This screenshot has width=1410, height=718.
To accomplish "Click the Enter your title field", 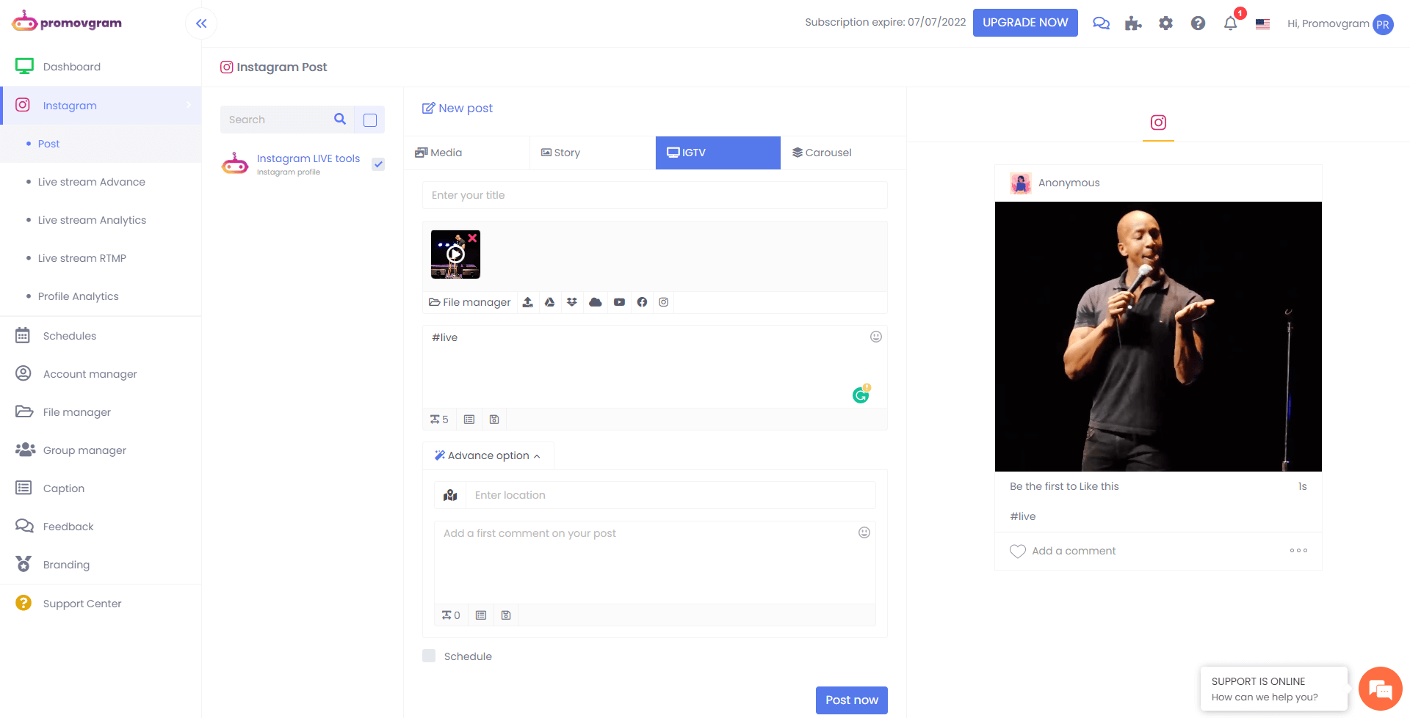I will (x=654, y=195).
